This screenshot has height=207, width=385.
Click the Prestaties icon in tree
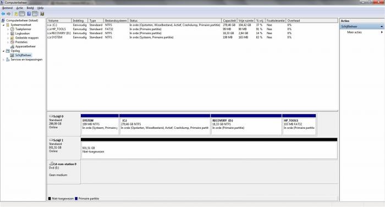(12, 42)
